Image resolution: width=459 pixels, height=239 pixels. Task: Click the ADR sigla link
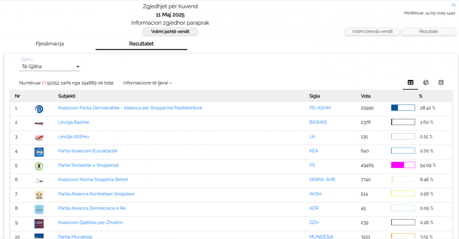pyautogui.click(x=314, y=208)
